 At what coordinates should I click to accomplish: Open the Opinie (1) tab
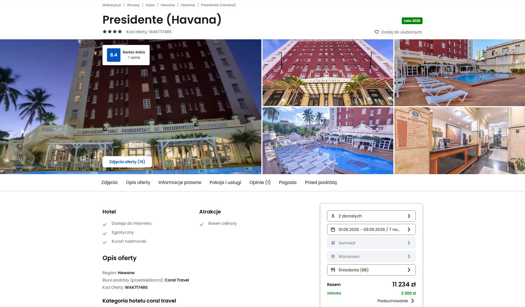[x=260, y=183]
